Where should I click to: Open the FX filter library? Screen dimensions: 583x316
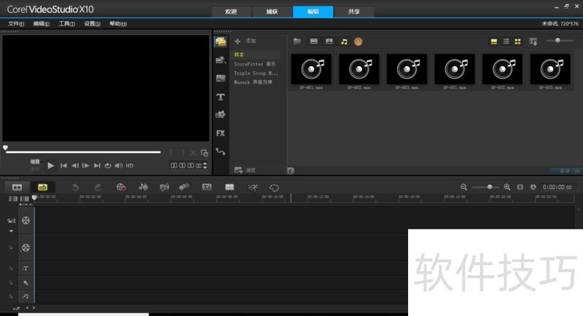[x=220, y=133]
